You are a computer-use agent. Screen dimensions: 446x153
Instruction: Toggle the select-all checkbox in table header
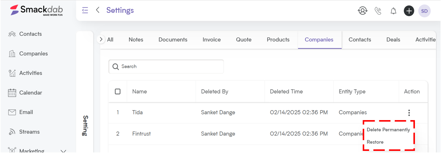point(118,91)
